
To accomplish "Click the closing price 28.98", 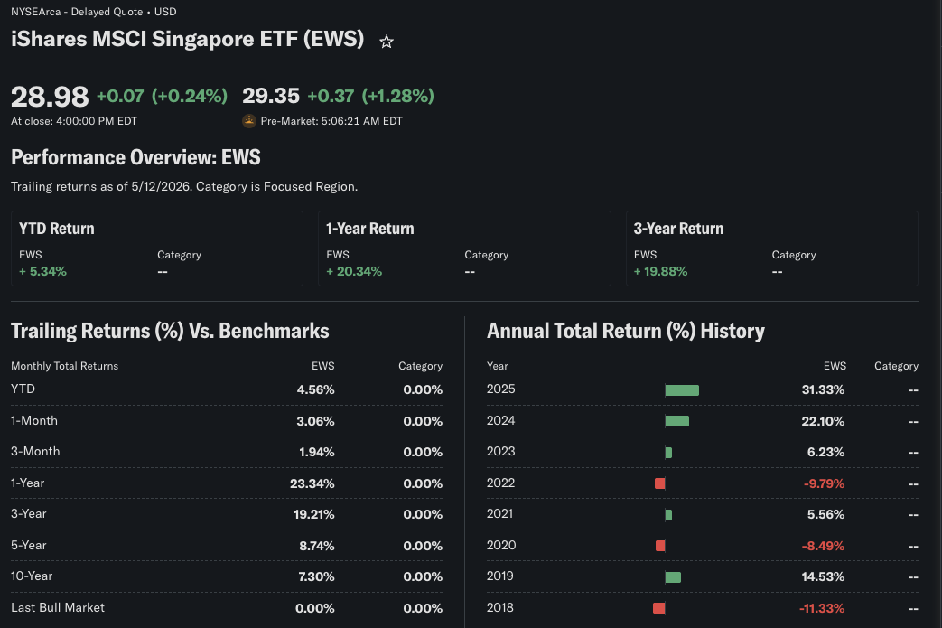I will point(50,96).
